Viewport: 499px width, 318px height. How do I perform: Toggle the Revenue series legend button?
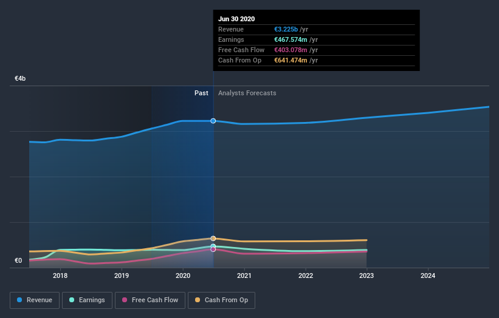pos(35,300)
